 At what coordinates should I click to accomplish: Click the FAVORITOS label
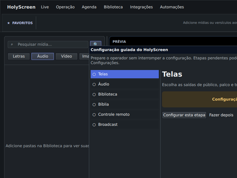(23, 23)
